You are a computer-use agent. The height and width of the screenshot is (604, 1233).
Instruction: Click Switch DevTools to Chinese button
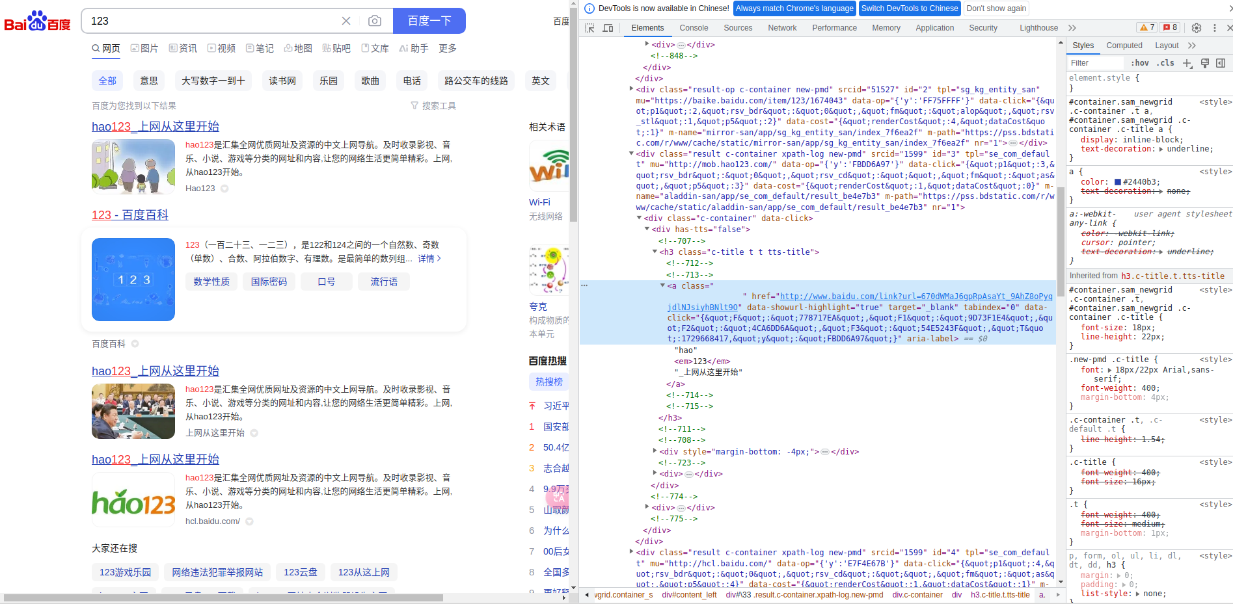tap(909, 8)
